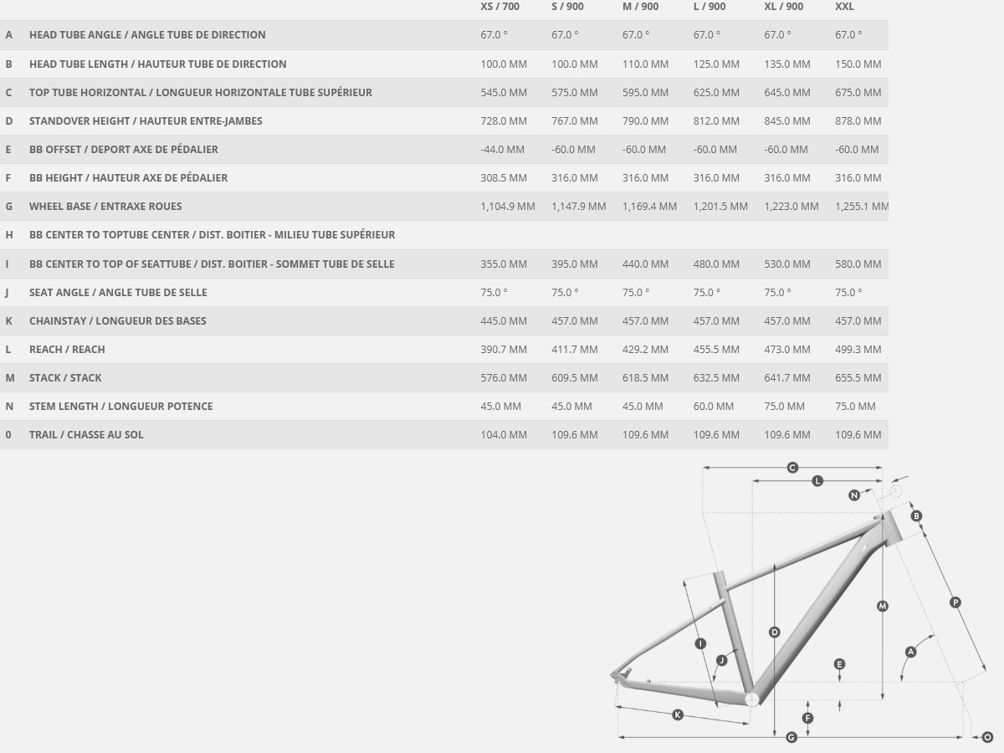Click the B head tube marker
Screen dimensions: 1004x753
(x=916, y=515)
